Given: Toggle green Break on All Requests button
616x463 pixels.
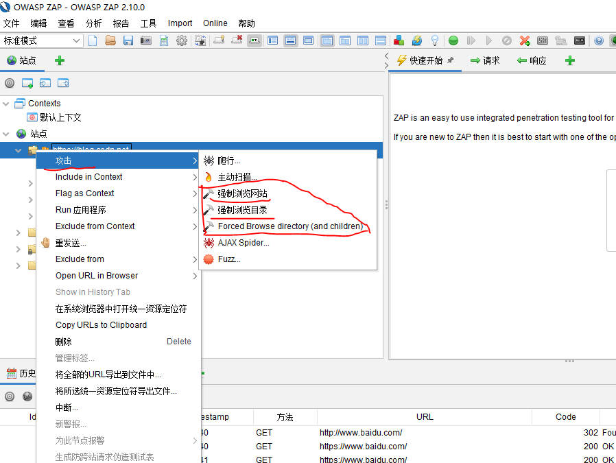Looking at the screenshot, I should point(453,40).
